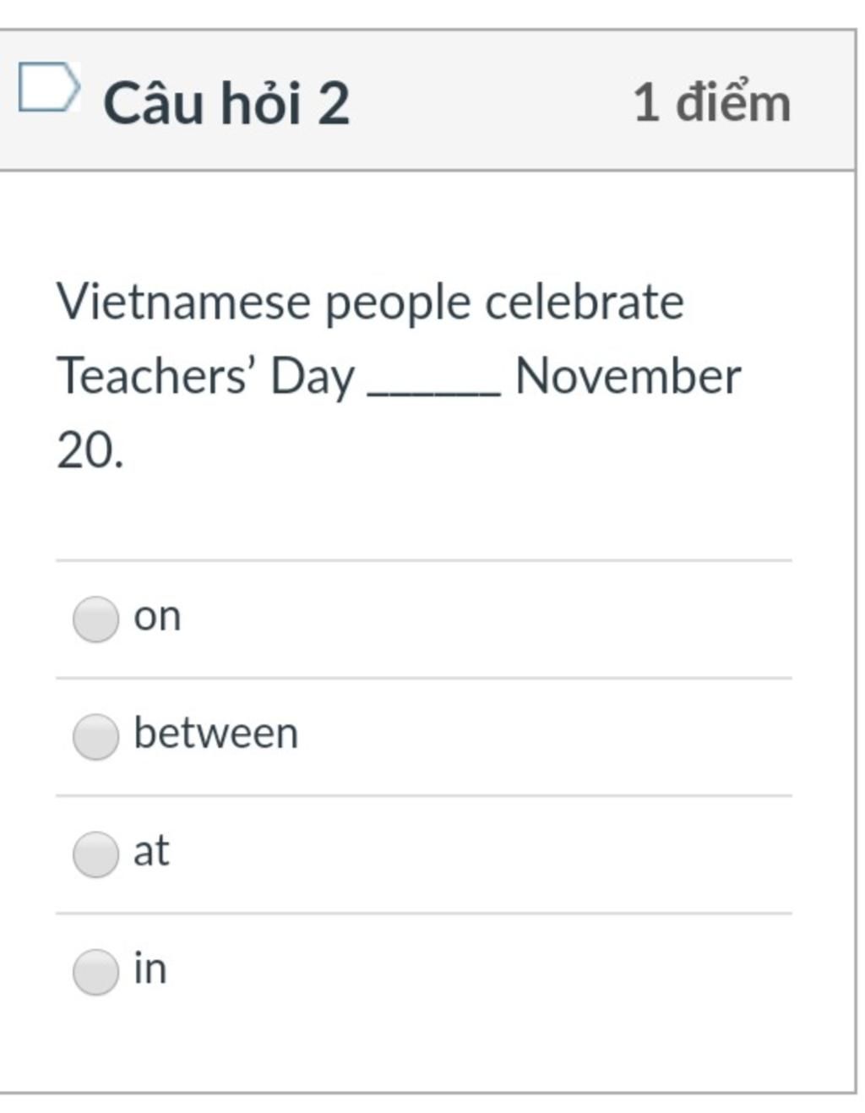Click the 'between' answer label text
865x1113 pixels.
pyautogui.click(x=216, y=732)
